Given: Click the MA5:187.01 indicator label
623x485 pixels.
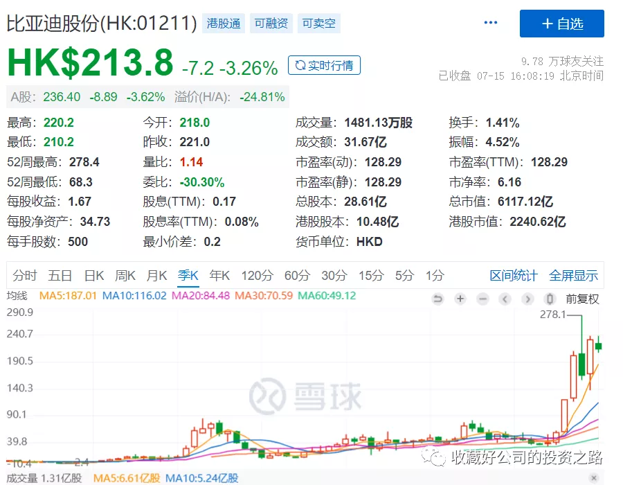Looking at the screenshot, I should [x=68, y=296].
